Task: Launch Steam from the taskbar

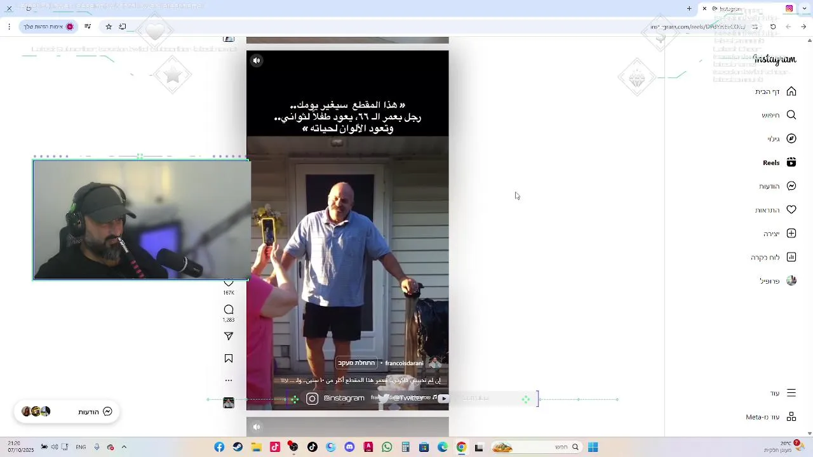Action: (x=238, y=447)
